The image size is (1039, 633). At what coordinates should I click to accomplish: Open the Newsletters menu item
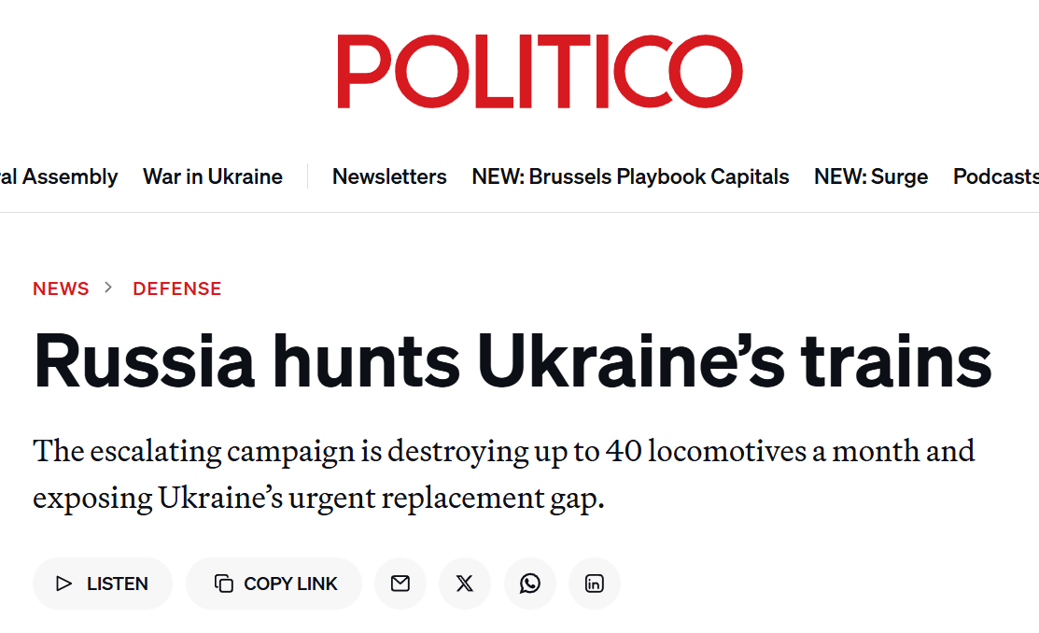[389, 176]
